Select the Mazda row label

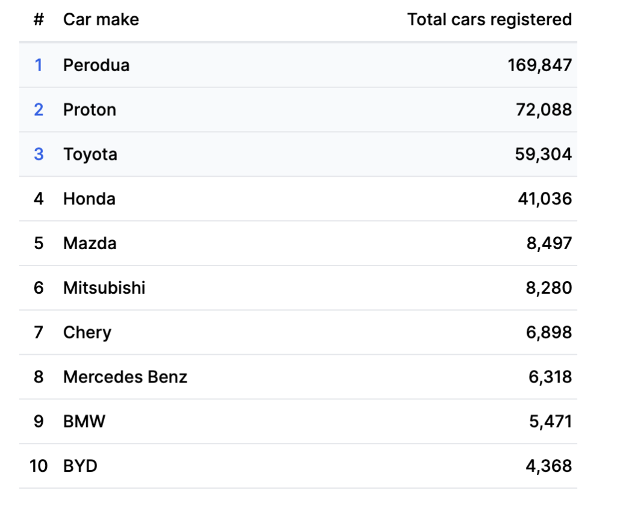(90, 243)
